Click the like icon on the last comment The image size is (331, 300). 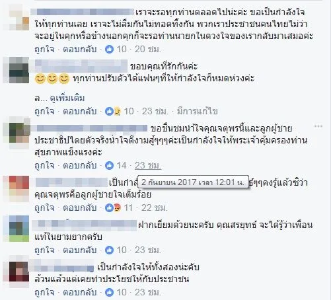point(109,292)
